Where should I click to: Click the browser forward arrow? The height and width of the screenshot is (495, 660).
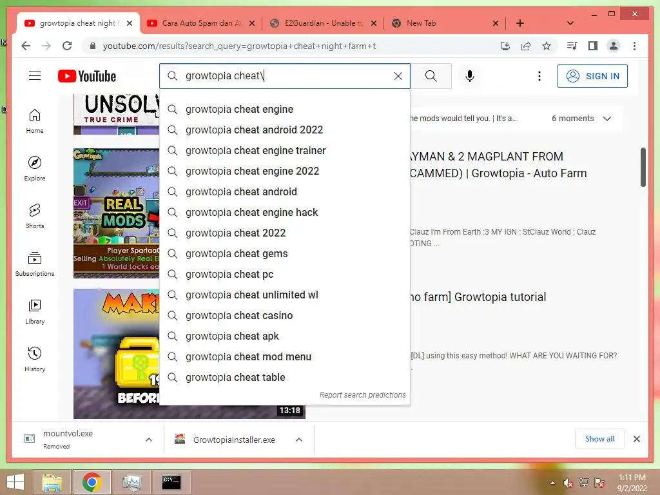(x=46, y=46)
